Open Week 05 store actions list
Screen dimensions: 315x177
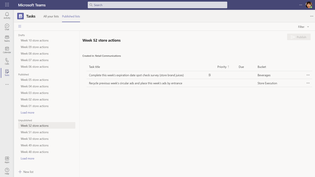tap(35, 80)
